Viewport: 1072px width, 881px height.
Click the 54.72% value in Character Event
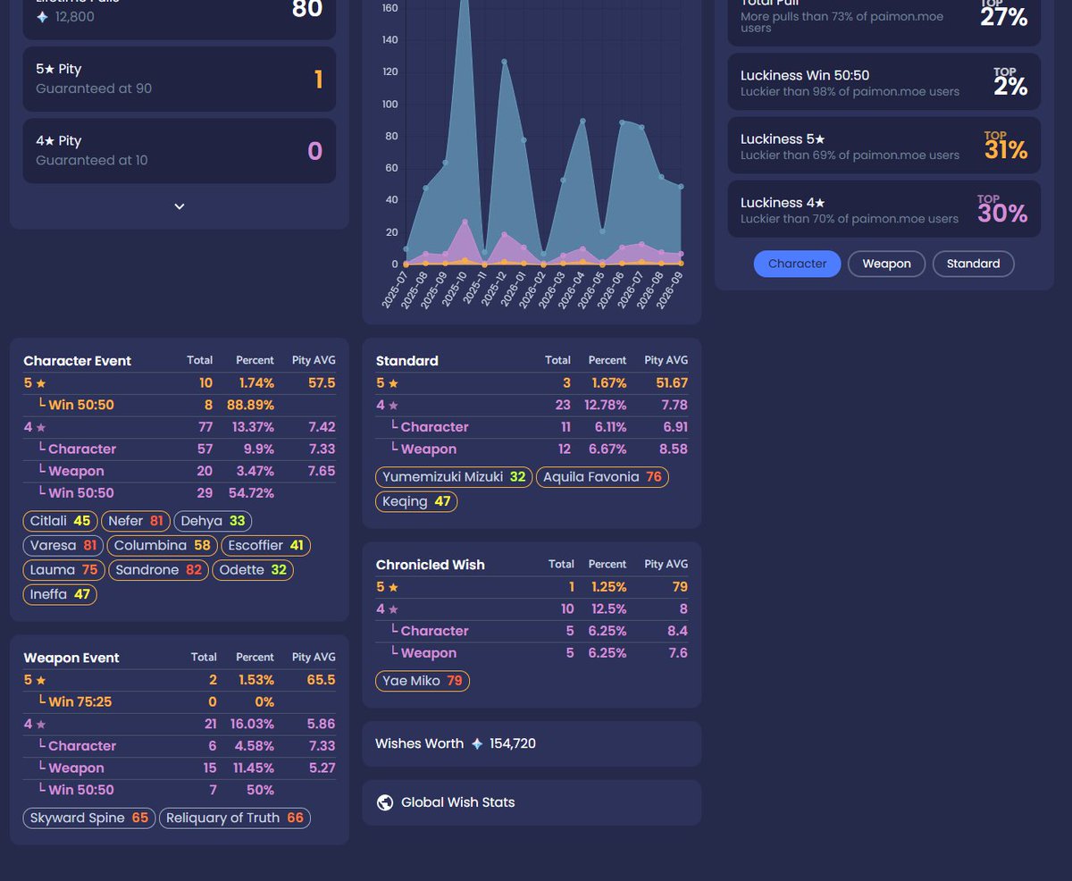pyautogui.click(x=251, y=493)
